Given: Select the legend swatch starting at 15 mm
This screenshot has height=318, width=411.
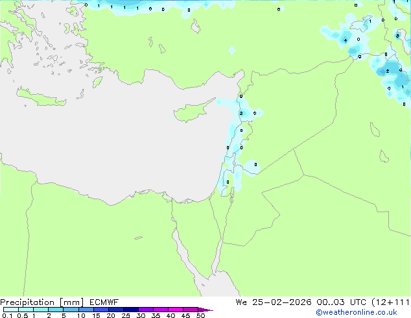Looking at the screenshot, I should click(x=101, y=310).
